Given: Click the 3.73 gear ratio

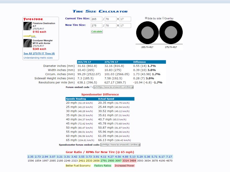Looking at the screenshot, I should pos(89,157).
